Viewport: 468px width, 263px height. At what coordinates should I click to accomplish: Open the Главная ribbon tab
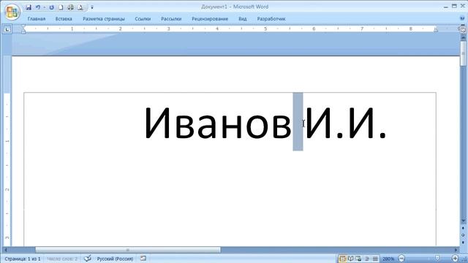tap(37, 19)
